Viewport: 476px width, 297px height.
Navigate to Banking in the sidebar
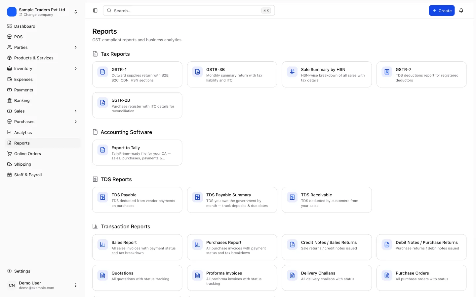(43, 101)
